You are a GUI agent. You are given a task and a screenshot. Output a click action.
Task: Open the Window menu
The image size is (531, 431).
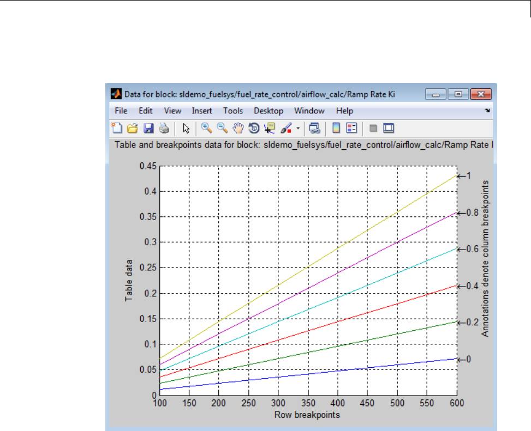pyautogui.click(x=309, y=111)
